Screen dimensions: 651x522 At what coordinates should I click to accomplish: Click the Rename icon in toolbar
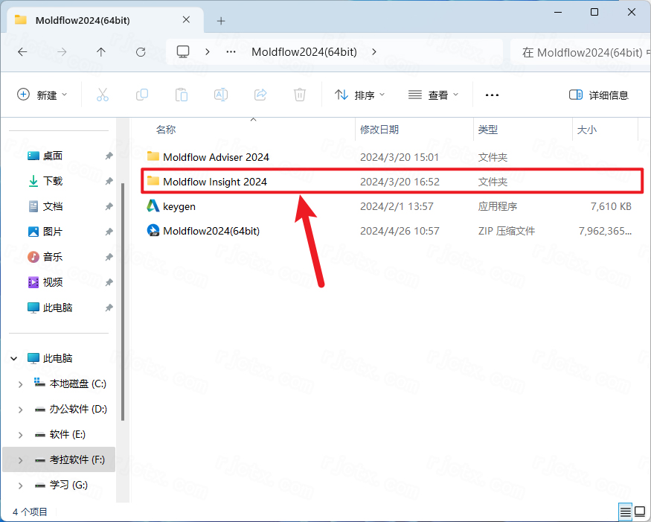click(221, 95)
